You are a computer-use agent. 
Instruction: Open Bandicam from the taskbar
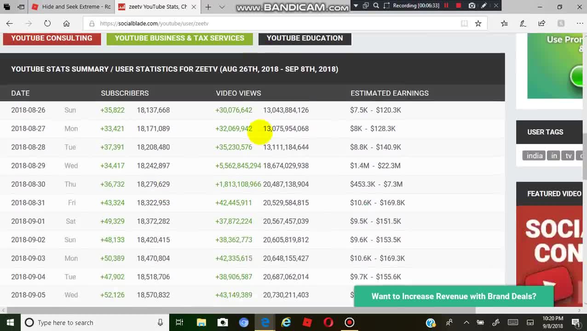pyautogui.click(x=350, y=322)
